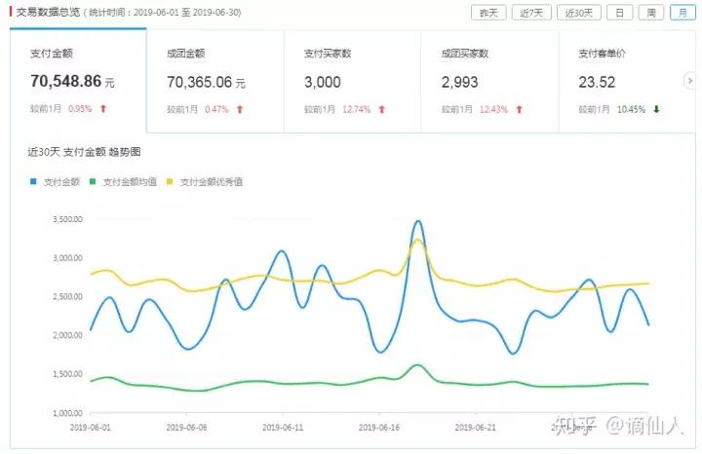Click the 2019-06-06 x-axis date label

pyautogui.click(x=186, y=428)
